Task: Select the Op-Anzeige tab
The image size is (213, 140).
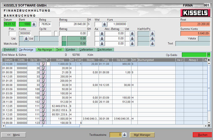Action: tap(26, 50)
